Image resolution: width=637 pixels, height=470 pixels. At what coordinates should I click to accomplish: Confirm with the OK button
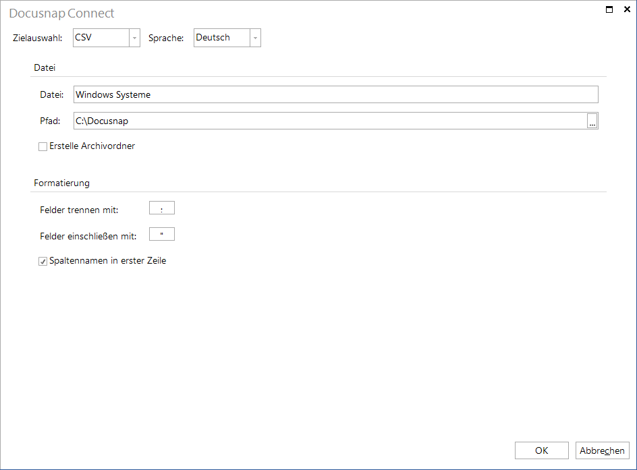tap(542, 450)
